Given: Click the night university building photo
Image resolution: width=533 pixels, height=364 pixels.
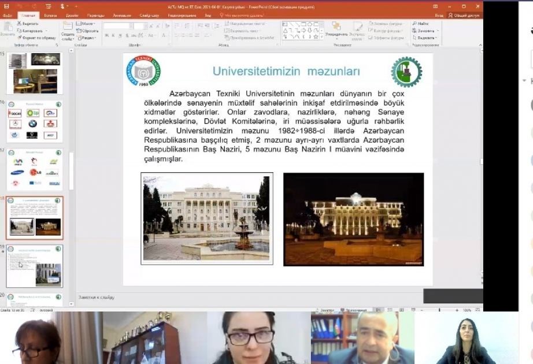Looking at the screenshot, I should pos(354,219).
